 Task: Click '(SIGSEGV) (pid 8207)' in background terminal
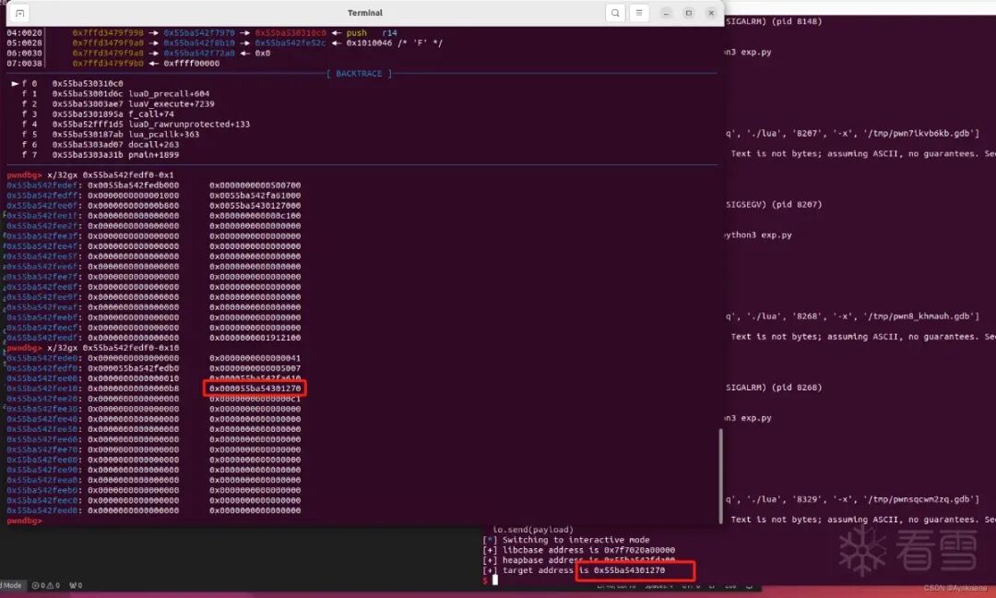775,205
